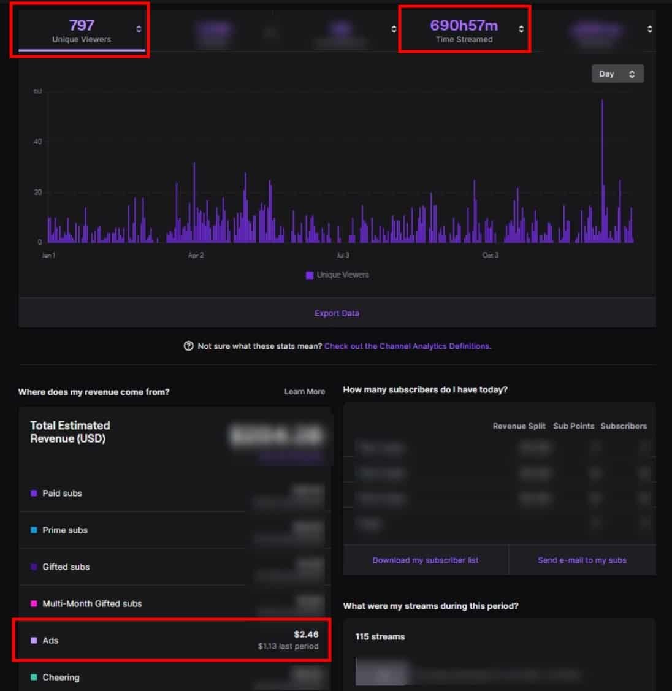The image size is (672, 691).
Task: Open the help question mark icon
Action: point(189,346)
